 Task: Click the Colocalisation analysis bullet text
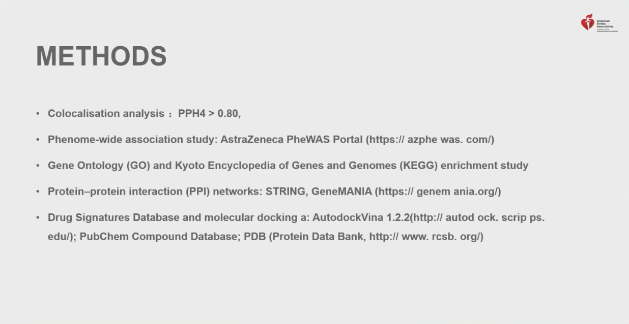106,113
